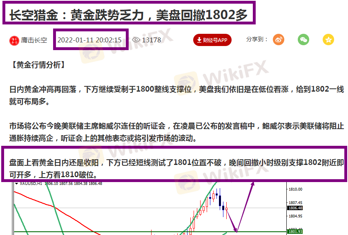Click the eye view-count icon

pos(136,40)
